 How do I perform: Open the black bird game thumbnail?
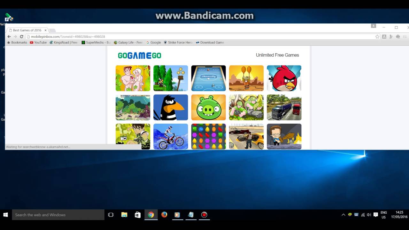(x=171, y=107)
